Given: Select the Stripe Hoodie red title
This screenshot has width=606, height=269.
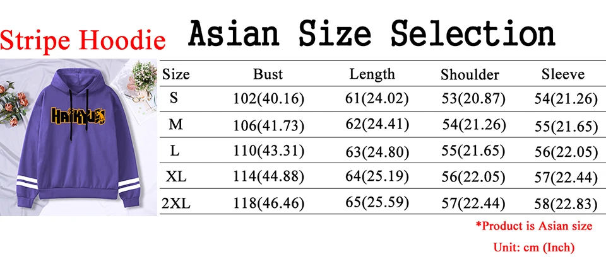Looking at the screenshot, I should click(x=83, y=39).
